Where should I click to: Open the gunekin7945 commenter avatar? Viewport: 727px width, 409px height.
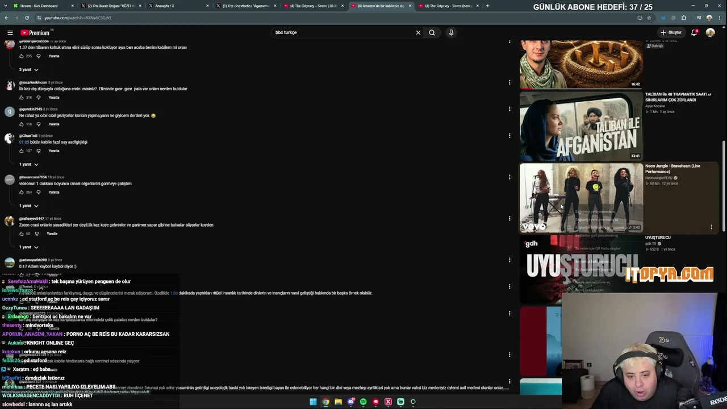click(x=10, y=111)
